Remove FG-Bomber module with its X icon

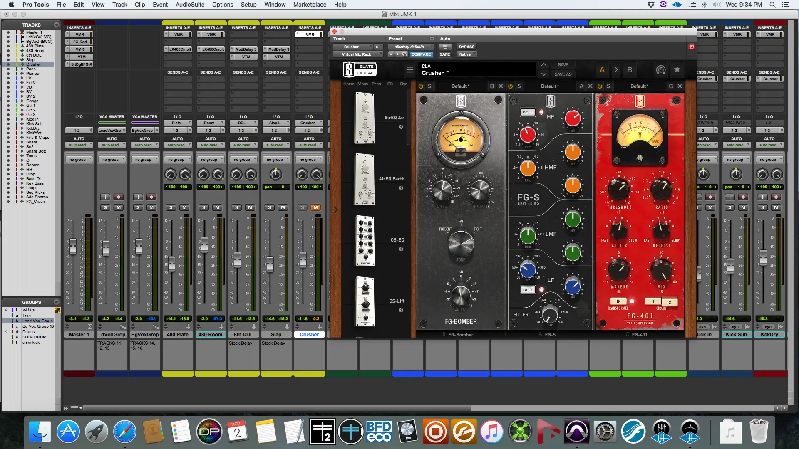coord(501,86)
